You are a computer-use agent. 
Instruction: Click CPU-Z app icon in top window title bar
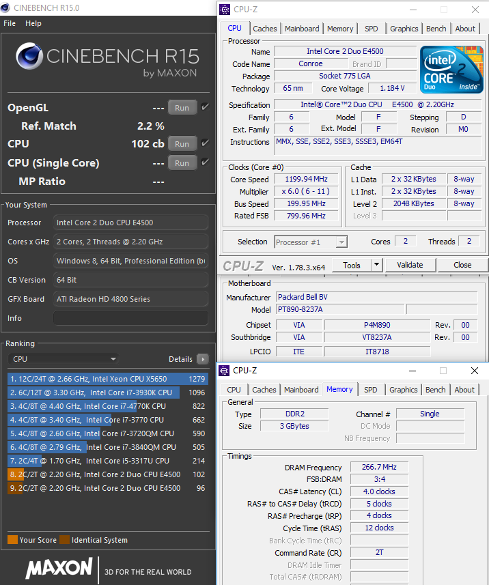click(225, 10)
